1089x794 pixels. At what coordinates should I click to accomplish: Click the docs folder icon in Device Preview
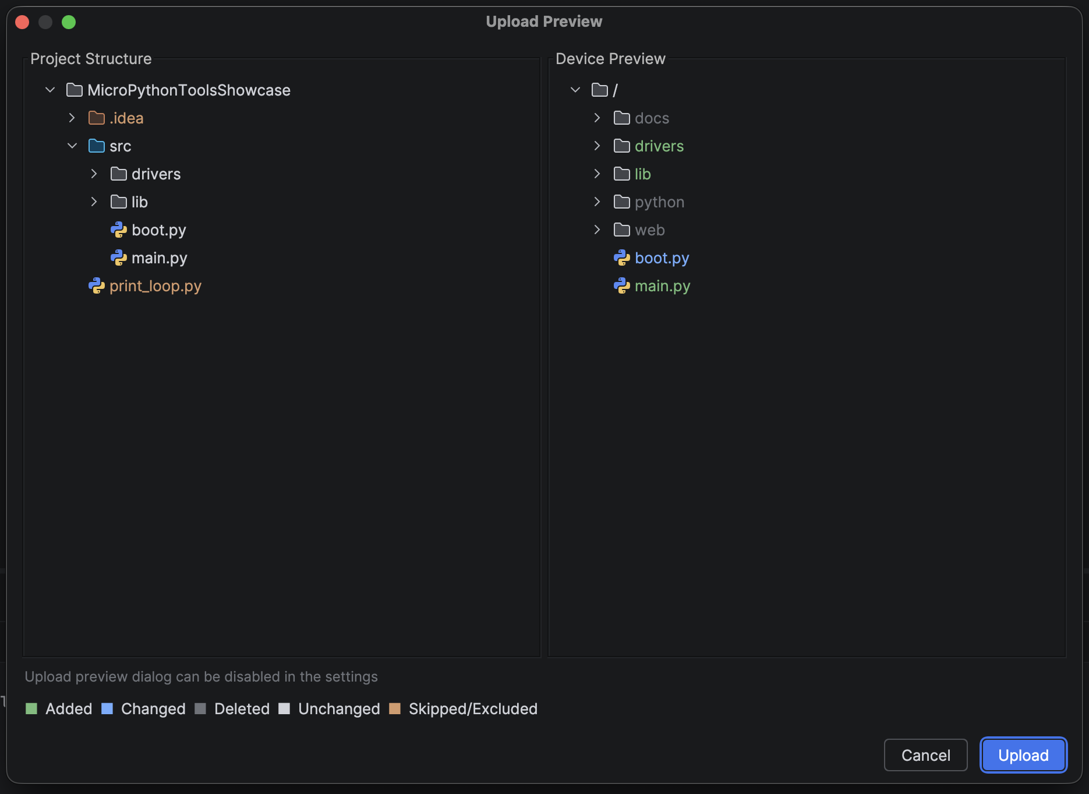622,118
